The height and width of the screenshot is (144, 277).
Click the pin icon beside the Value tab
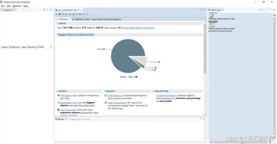(51, 47)
